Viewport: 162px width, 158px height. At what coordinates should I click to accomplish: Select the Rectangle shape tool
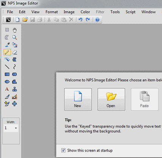(x=7, y=74)
